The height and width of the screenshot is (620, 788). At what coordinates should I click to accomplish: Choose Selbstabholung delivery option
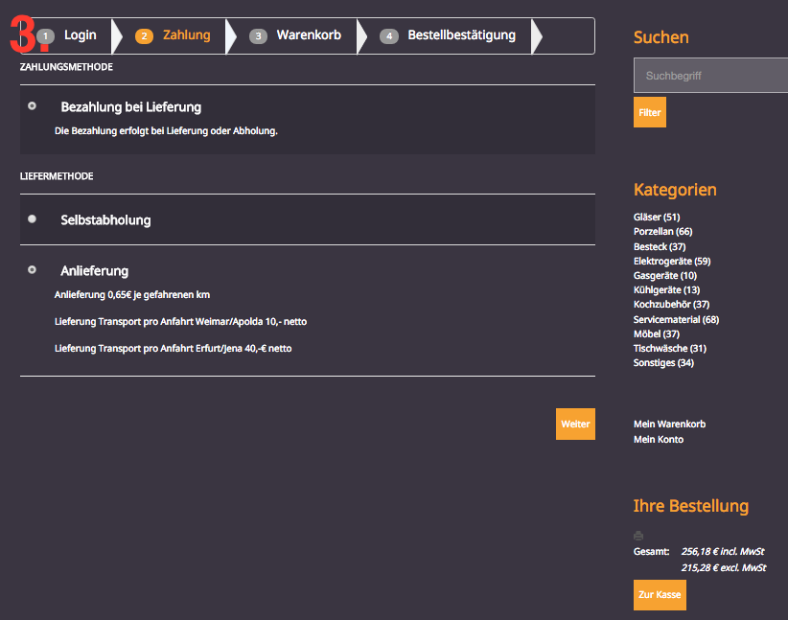pyautogui.click(x=33, y=219)
